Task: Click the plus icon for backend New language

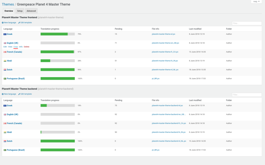Action: [3, 94]
